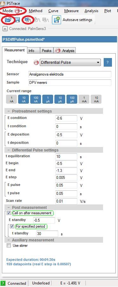
Task: Click the load curve file icon
Action: tap(27, 20)
